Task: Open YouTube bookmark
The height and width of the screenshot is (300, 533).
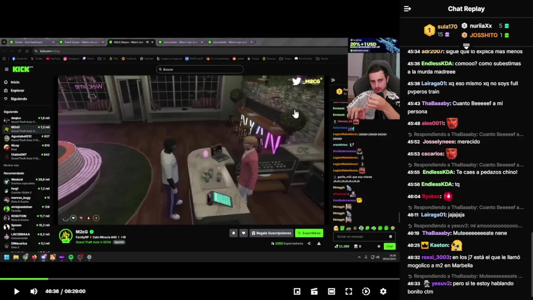Action: (53, 59)
